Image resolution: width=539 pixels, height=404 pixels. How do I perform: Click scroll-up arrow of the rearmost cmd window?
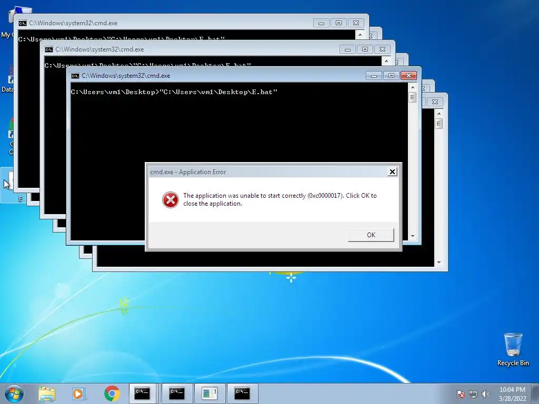(x=439, y=114)
